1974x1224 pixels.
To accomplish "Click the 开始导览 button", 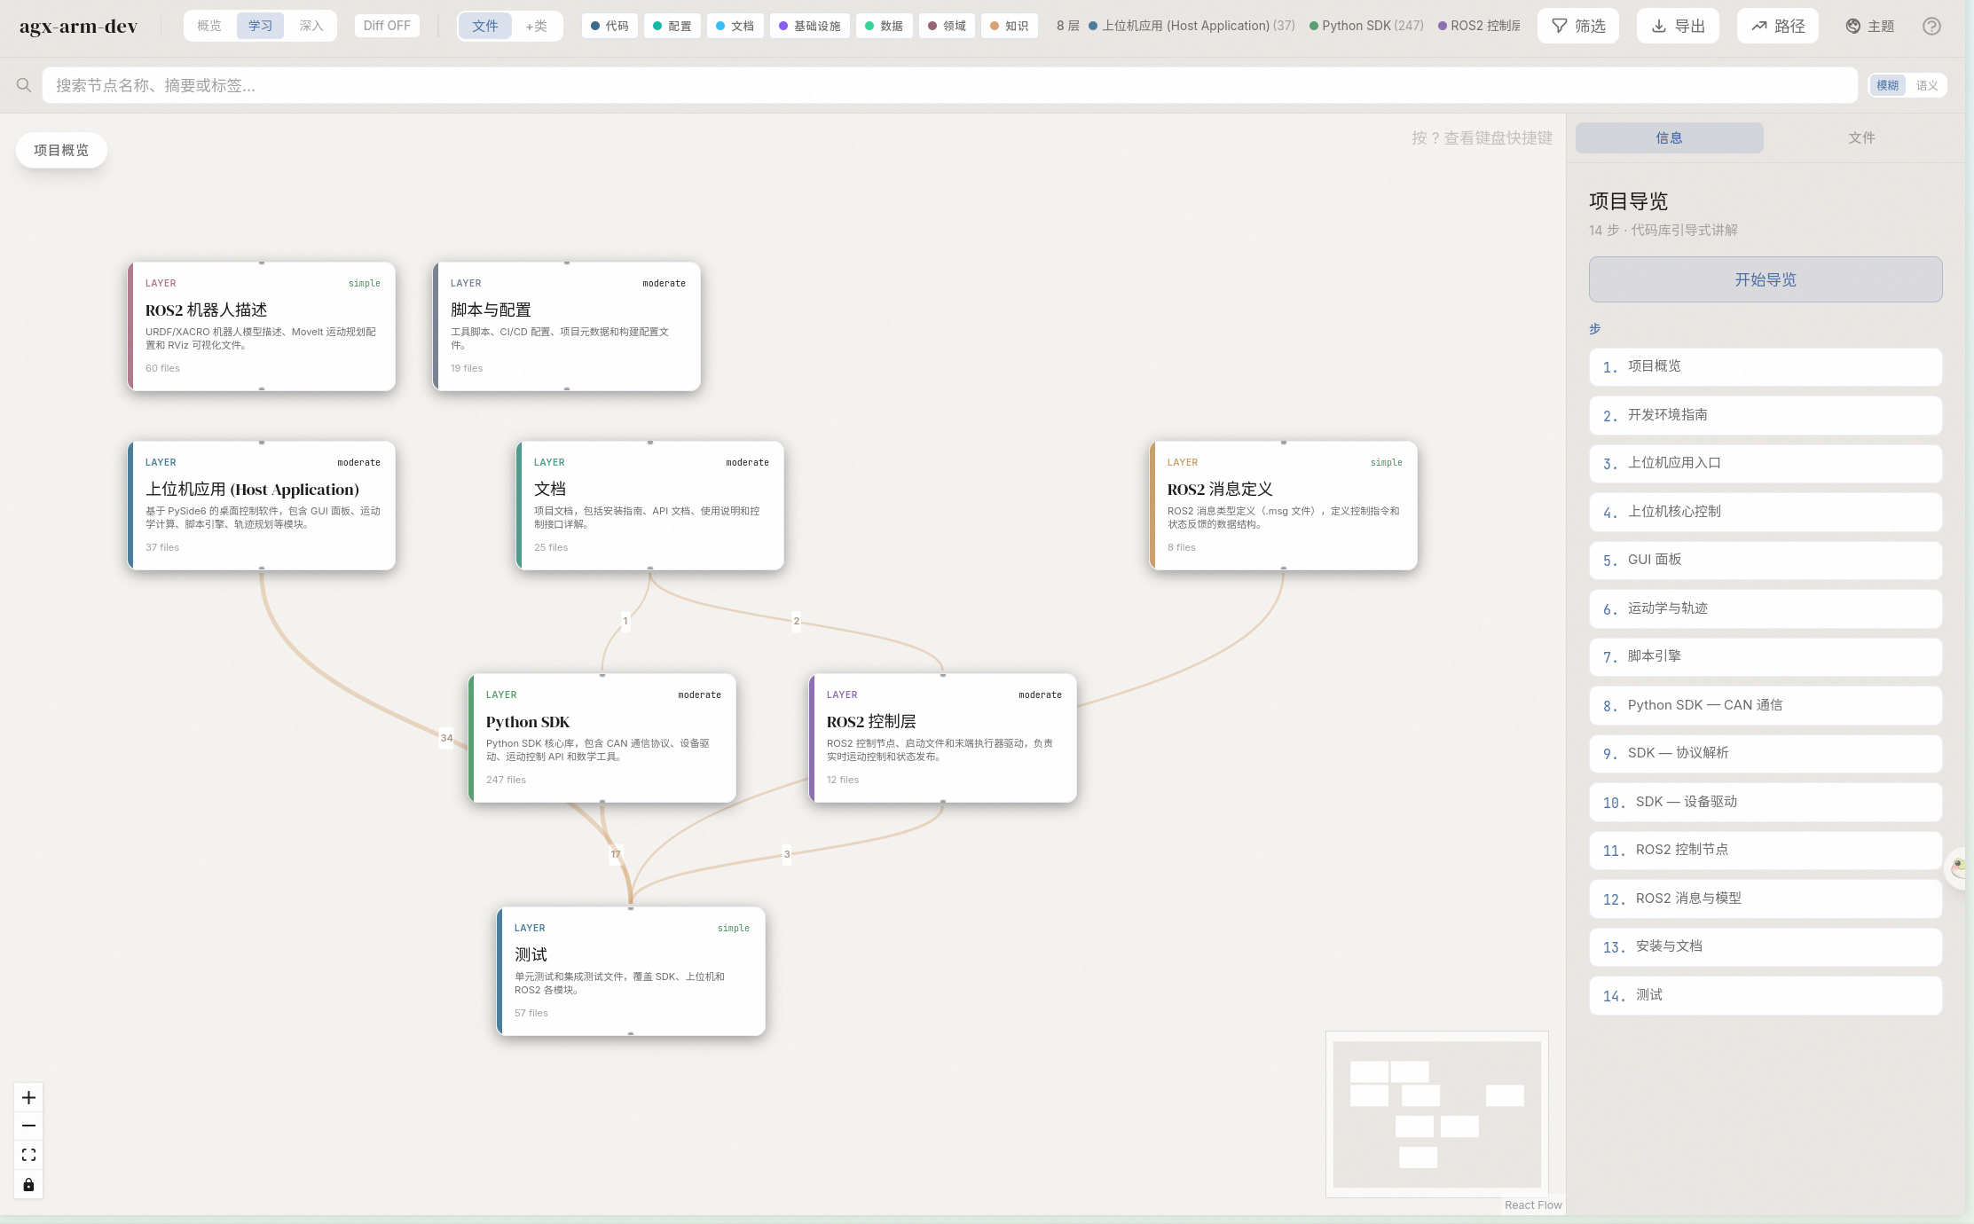I will coord(1765,279).
